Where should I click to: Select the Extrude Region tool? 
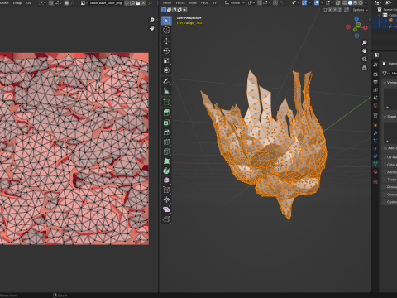(166, 113)
